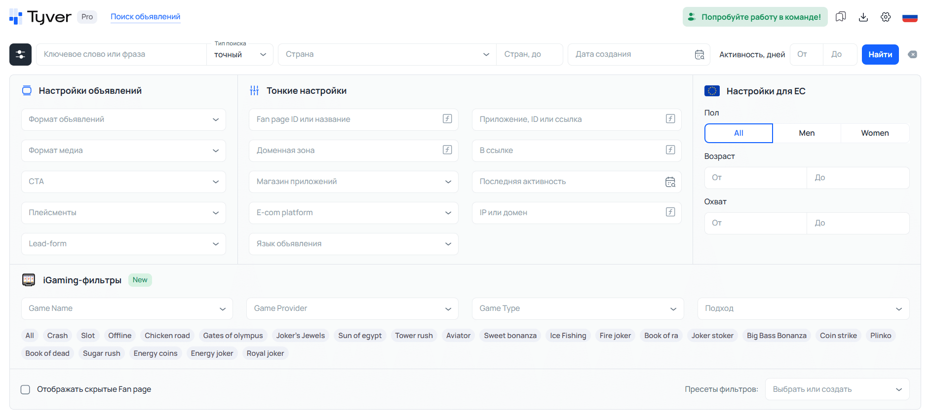Expand the Язык объявления dropdown

[353, 244]
